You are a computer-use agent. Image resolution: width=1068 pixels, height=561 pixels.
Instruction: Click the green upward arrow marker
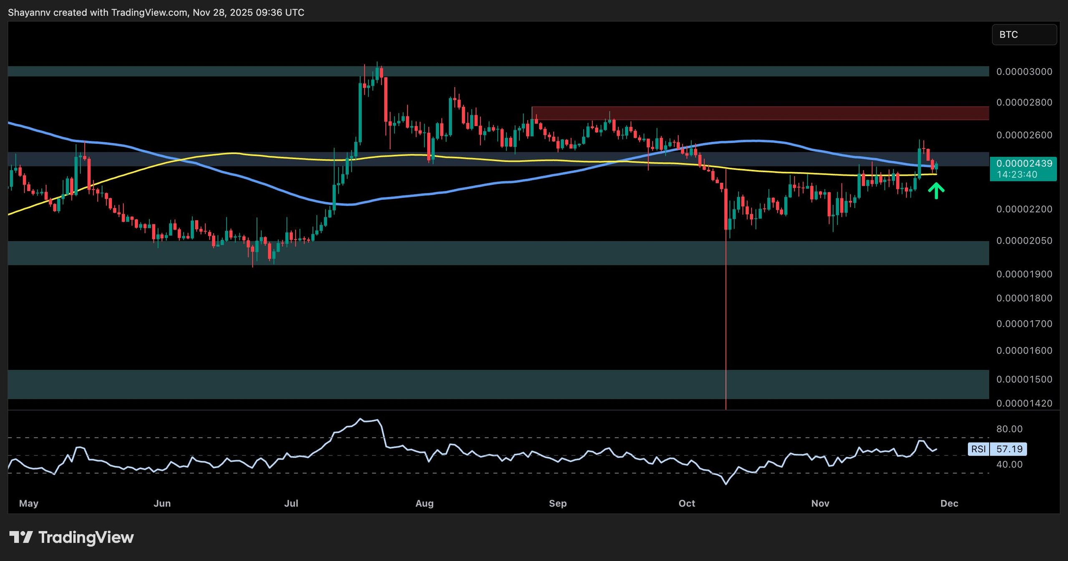936,191
